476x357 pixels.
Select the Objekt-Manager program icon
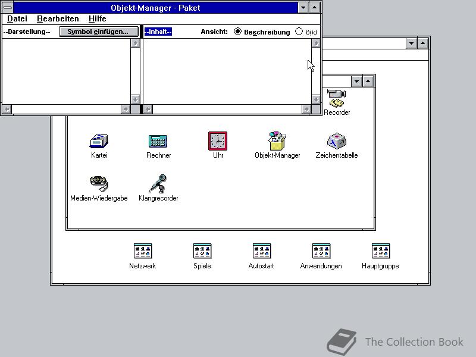(x=277, y=141)
